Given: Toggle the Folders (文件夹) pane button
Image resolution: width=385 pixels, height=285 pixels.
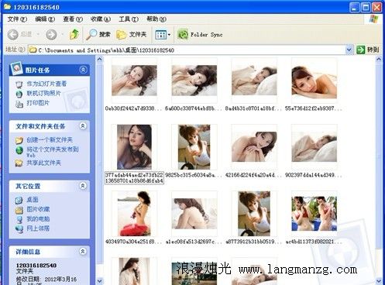Looking at the screenshot, I should coord(132,34).
